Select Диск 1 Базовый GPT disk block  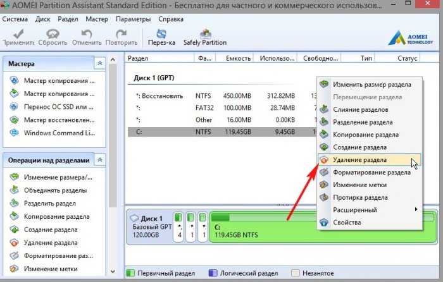point(150,226)
